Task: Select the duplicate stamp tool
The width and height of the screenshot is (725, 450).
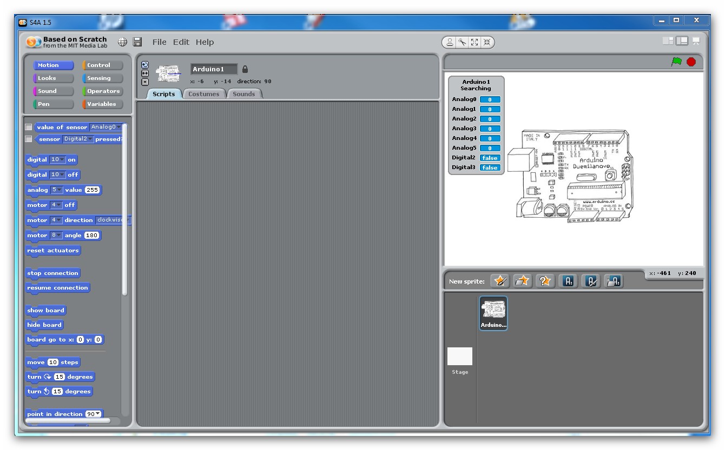Action: pos(450,42)
